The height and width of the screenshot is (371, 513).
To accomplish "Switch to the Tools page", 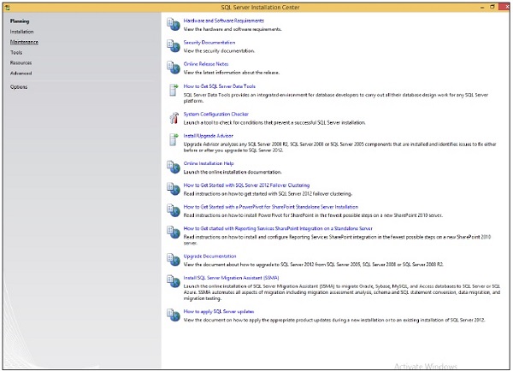I will click(x=16, y=52).
